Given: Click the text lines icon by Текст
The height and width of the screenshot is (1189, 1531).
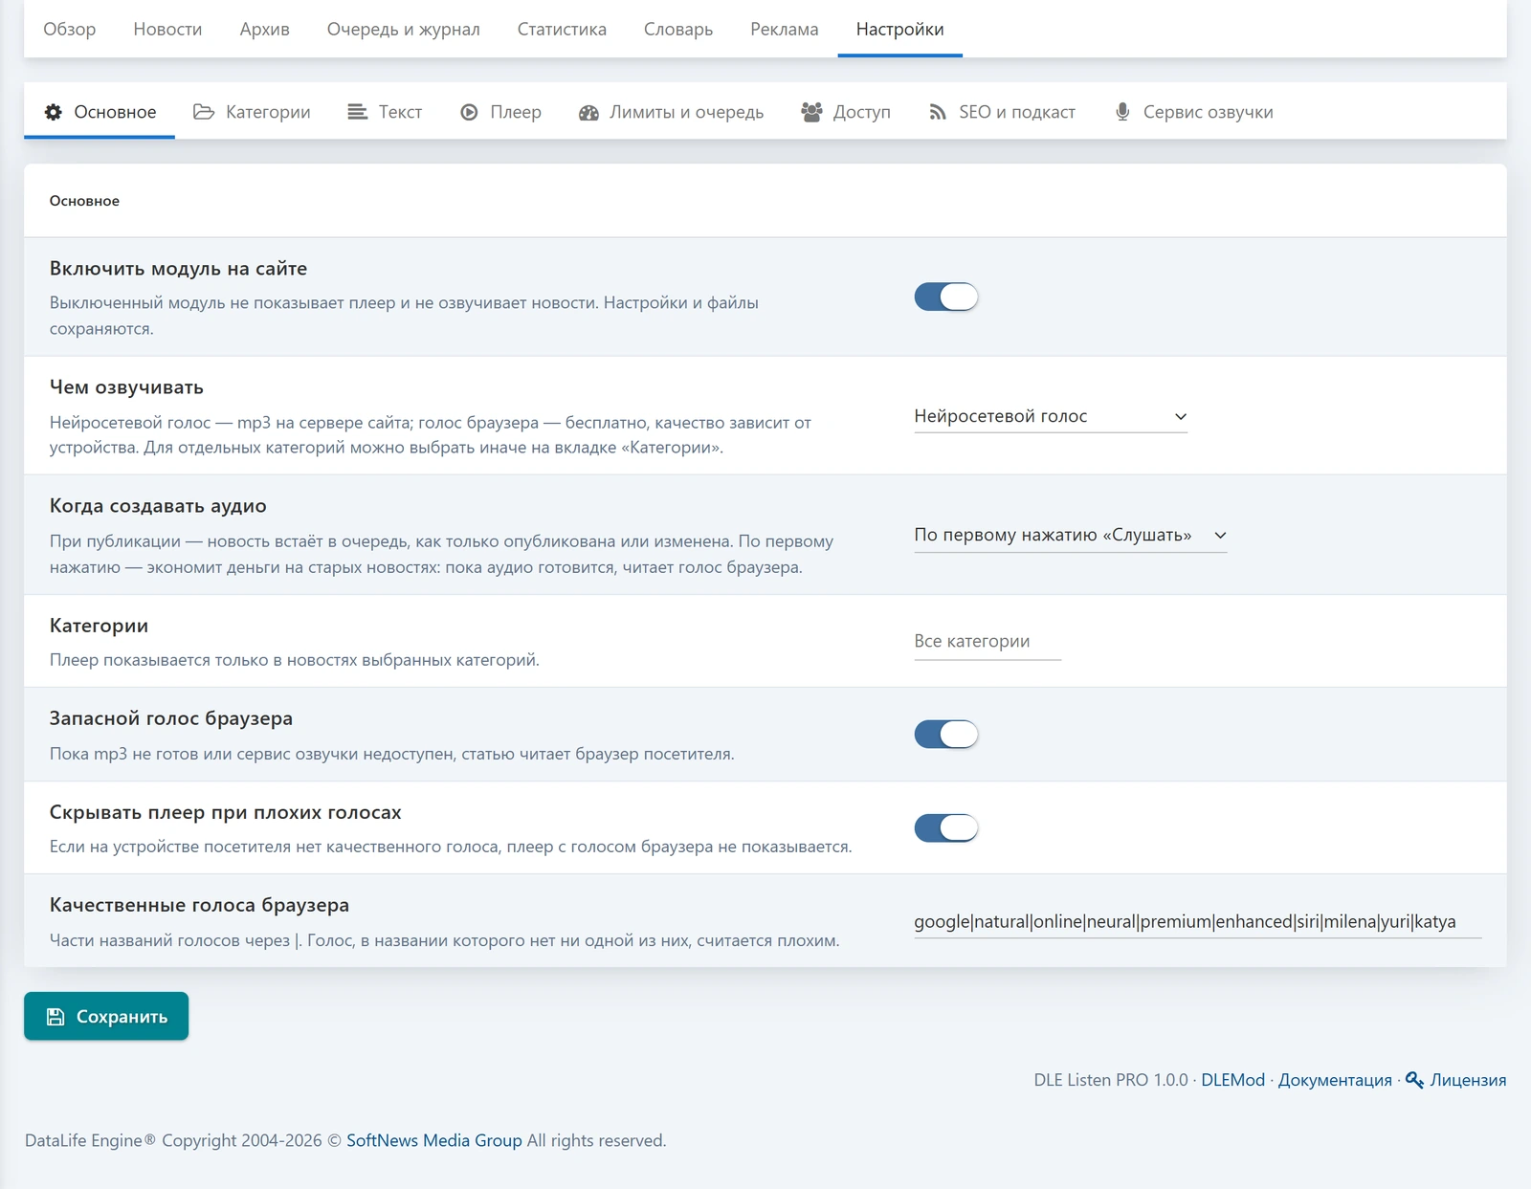Looking at the screenshot, I should point(357,112).
